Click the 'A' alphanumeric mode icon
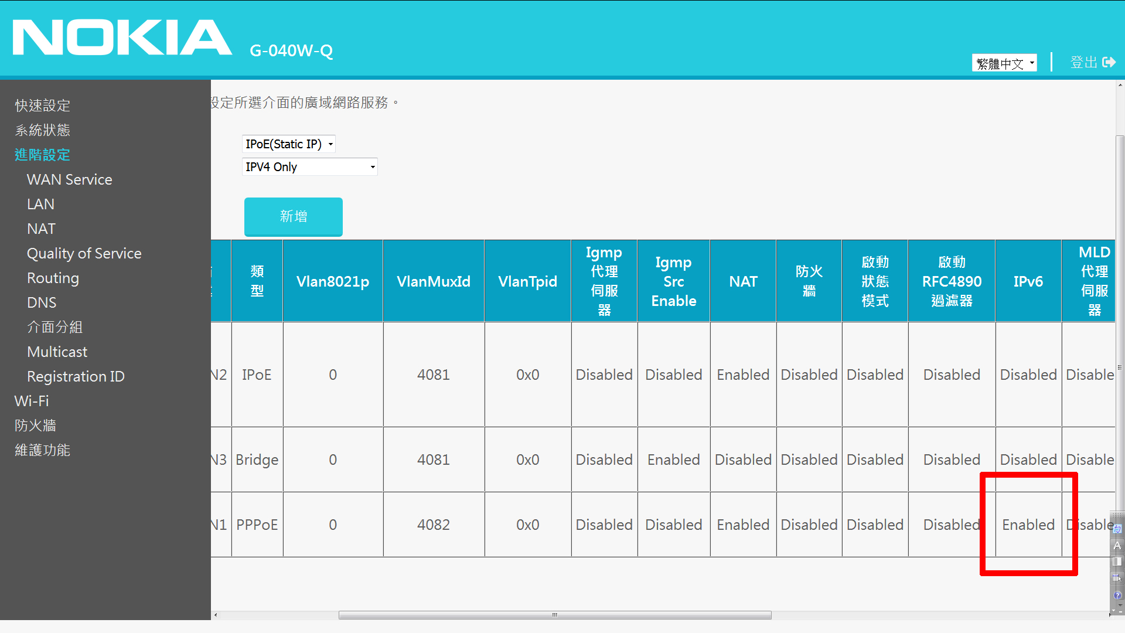The image size is (1125, 633). pos(1117,546)
